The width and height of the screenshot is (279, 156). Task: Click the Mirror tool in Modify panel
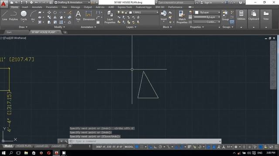[x=55, y=17]
